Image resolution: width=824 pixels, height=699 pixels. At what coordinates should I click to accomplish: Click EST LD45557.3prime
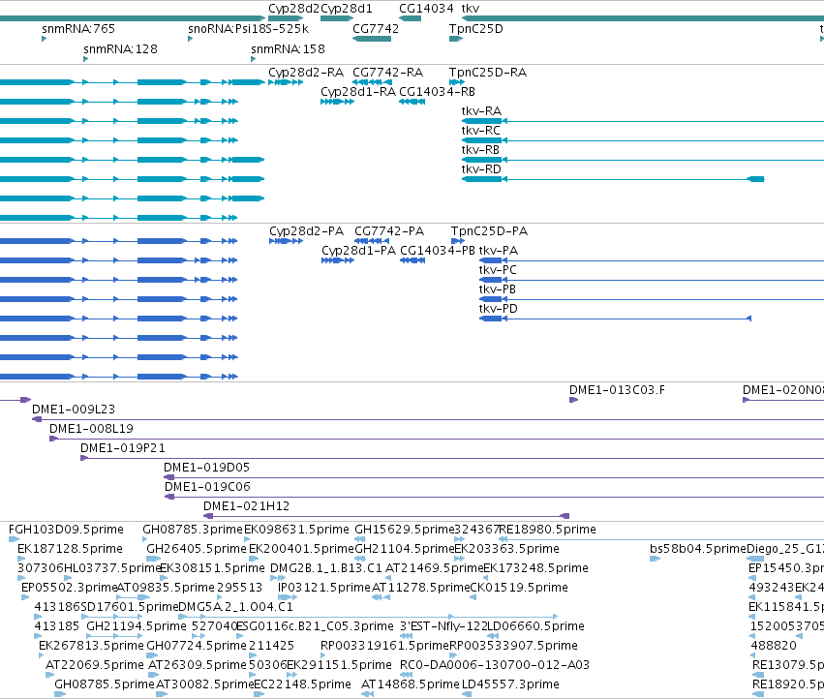click(x=510, y=684)
